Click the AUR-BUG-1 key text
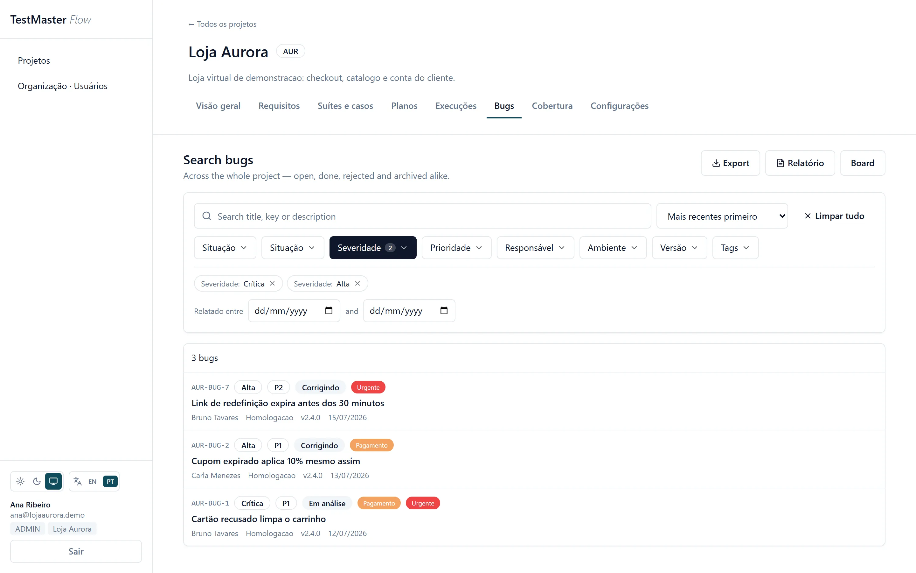 coord(210,503)
